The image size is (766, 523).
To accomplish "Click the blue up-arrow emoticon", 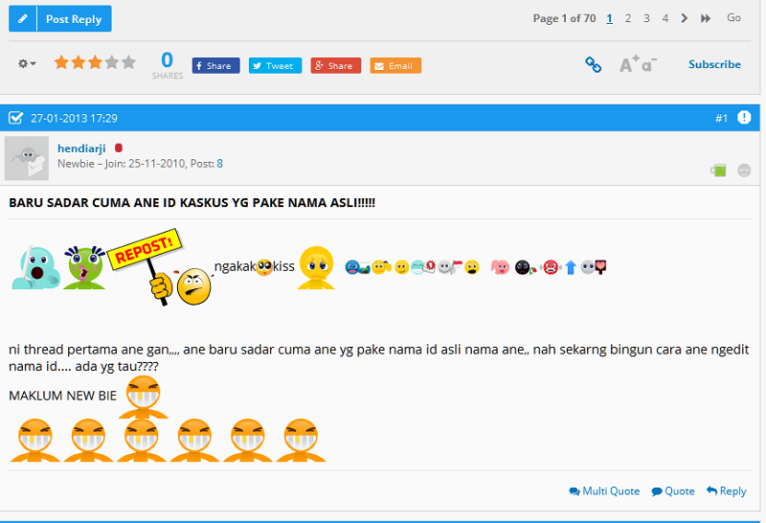I will 571,267.
